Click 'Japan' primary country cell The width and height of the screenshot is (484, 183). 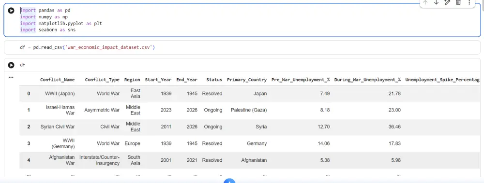click(260, 93)
